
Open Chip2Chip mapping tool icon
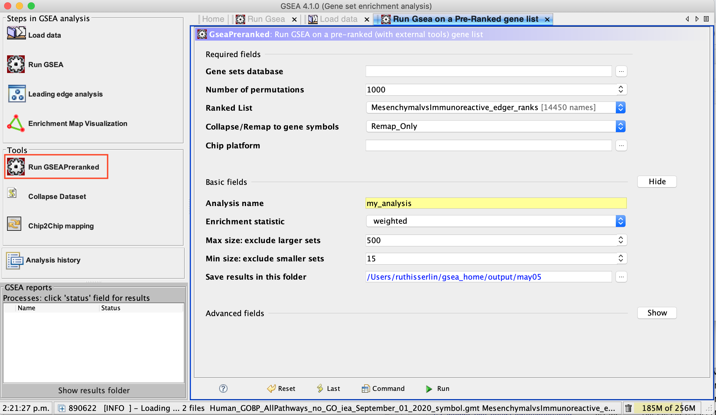pyautogui.click(x=14, y=224)
